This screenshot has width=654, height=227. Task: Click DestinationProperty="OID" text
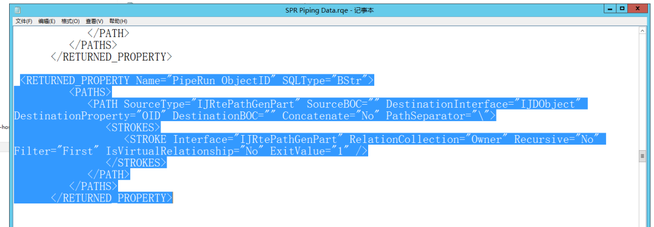point(91,116)
